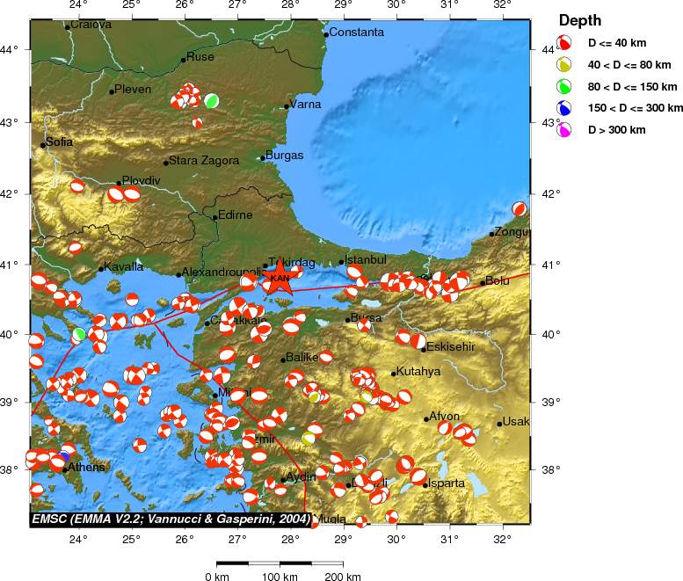683x581 pixels.
Task: Click the isolated beachball near Zonguldak coast
Action: 520,209
